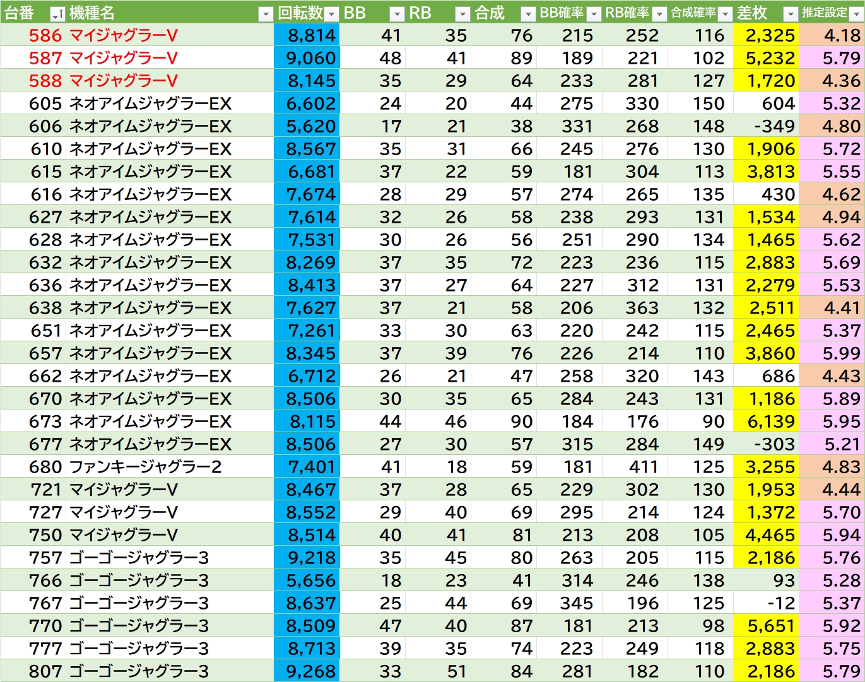This screenshot has height=682, width=865.
Task: Select the ファンキージャグラー2 machine name cell
Action: click(145, 467)
